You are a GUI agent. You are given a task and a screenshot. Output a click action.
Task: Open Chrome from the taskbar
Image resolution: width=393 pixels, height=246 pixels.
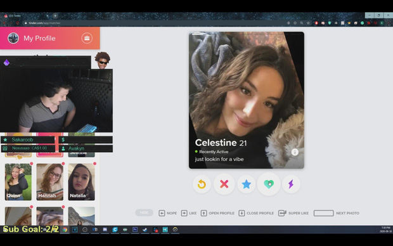[65, 230]
